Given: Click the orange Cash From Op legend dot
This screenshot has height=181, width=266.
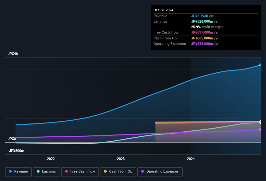Looking at the screenshot, I should [x=105, y=171].
